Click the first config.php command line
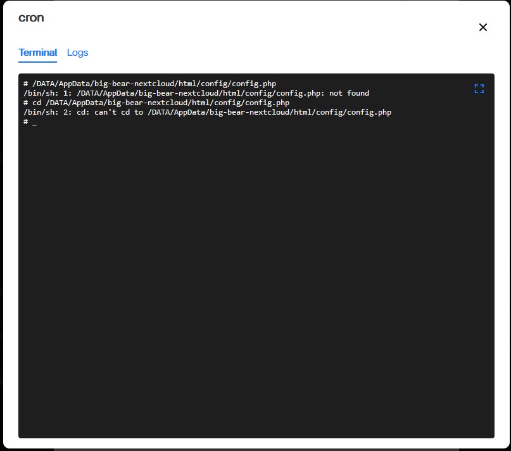The height and width of the screenshot is (451, 511). [150, 84]
